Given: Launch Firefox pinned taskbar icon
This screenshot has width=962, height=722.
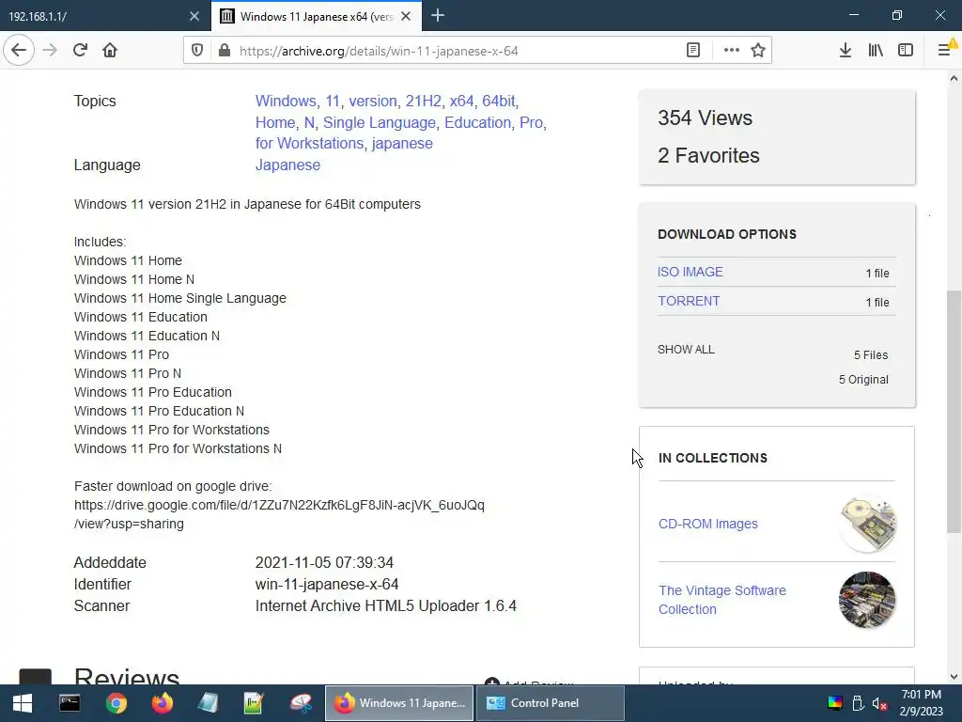Looking at the screenshot, I should click(162, 703).
